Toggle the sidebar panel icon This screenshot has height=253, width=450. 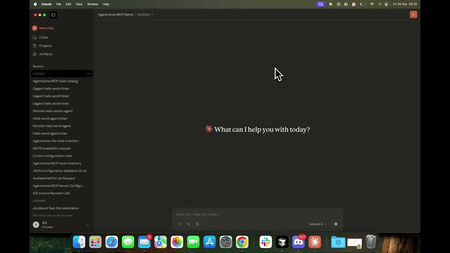click(x=53, y=15)
